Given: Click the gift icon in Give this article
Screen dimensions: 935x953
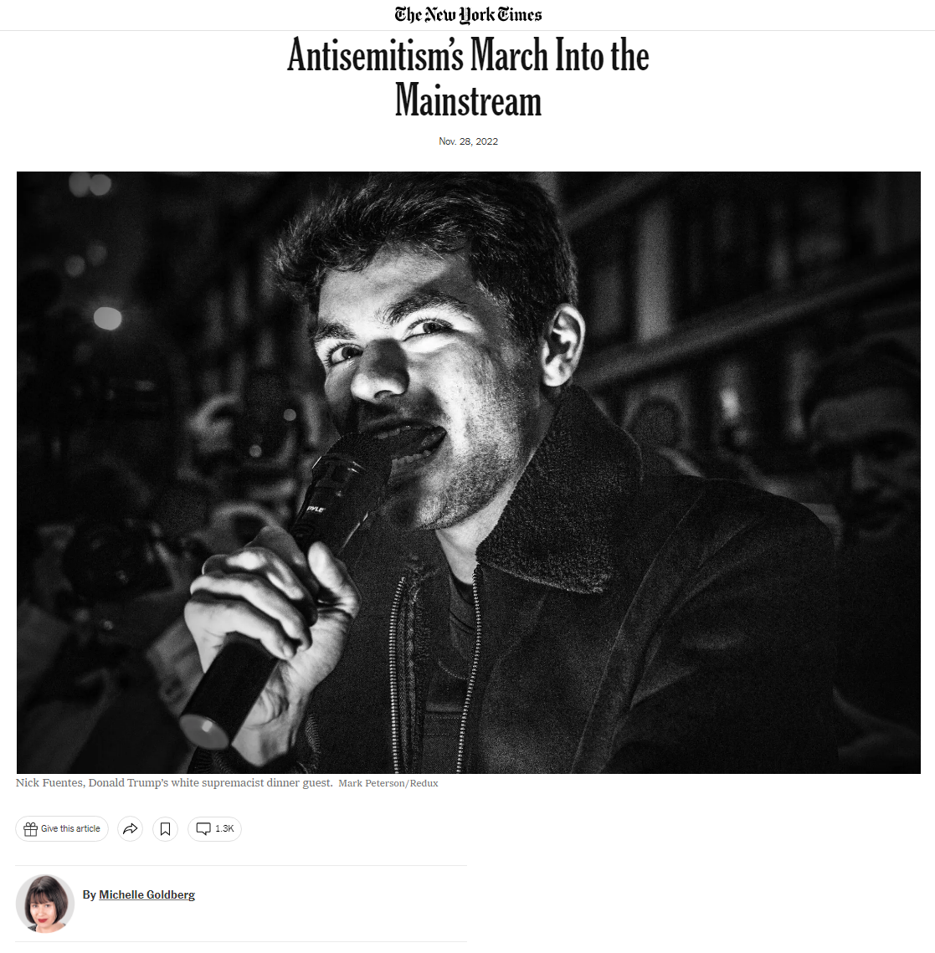Looking at the screenshot, I should coord(30,829).
